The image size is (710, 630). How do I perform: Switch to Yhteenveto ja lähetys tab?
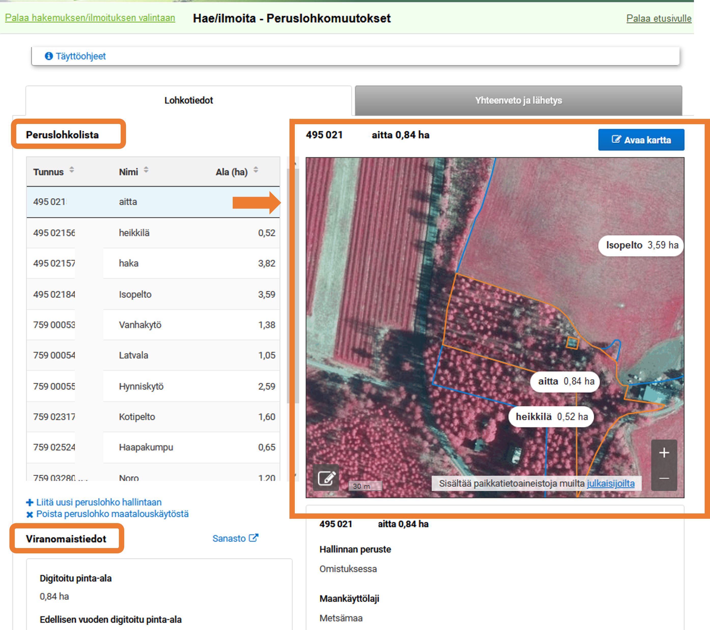point(518,100)
